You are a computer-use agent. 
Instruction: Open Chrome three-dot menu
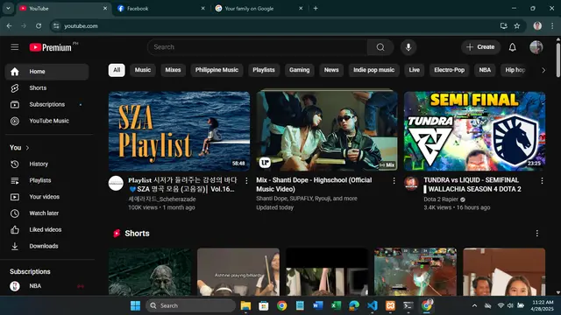pos(552,25)
